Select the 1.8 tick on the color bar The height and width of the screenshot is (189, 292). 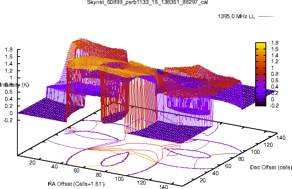tap(275, 43)
